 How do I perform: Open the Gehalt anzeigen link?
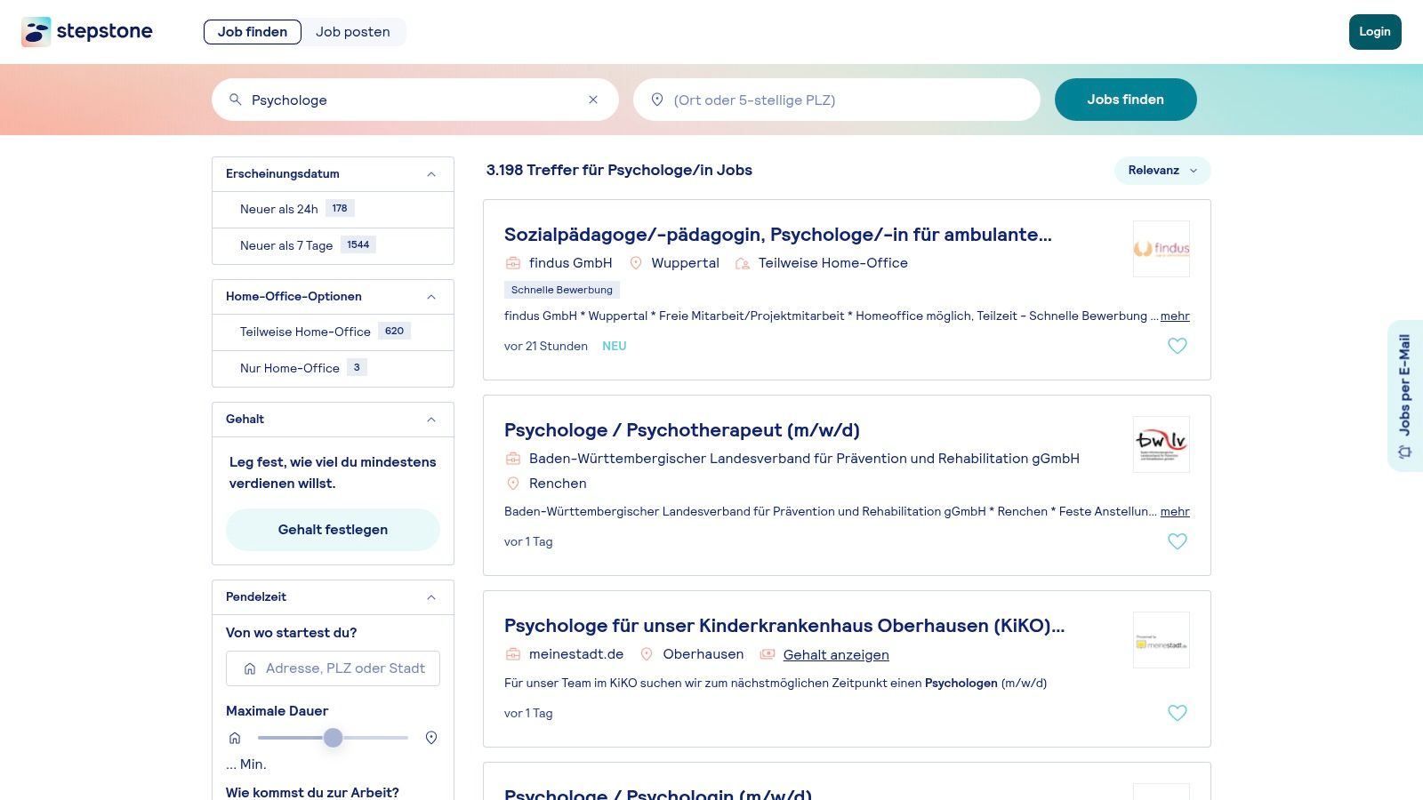836,655
